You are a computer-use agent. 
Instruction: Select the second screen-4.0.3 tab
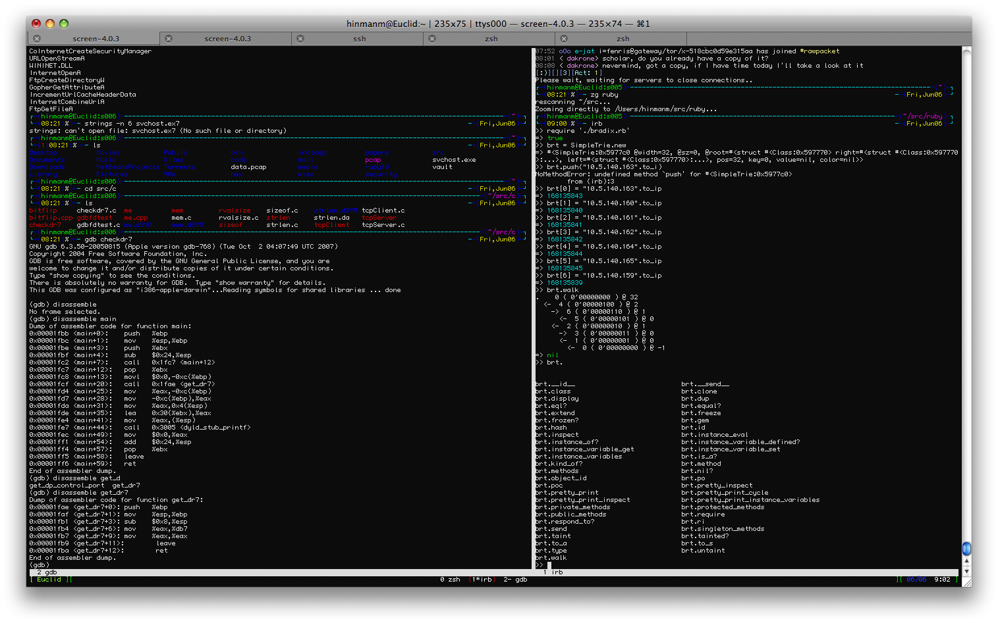[227, 39]
